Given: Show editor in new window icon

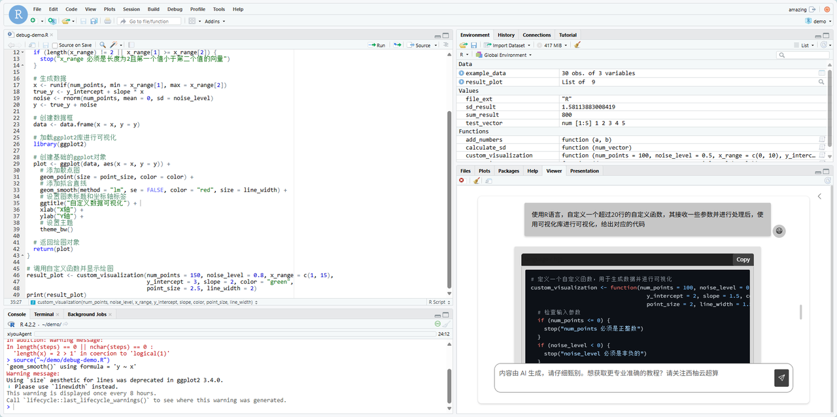Looking at the screenshot, I should (x=32, y=45).
